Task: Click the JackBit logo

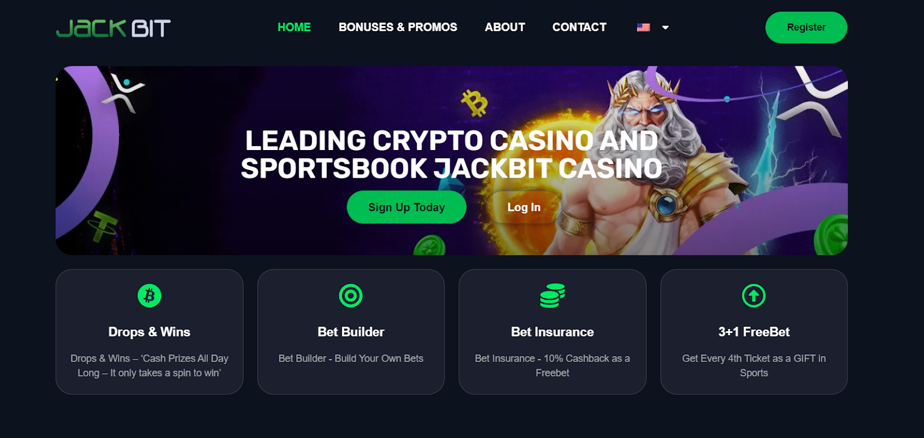Action: click(x=113, y=28)
